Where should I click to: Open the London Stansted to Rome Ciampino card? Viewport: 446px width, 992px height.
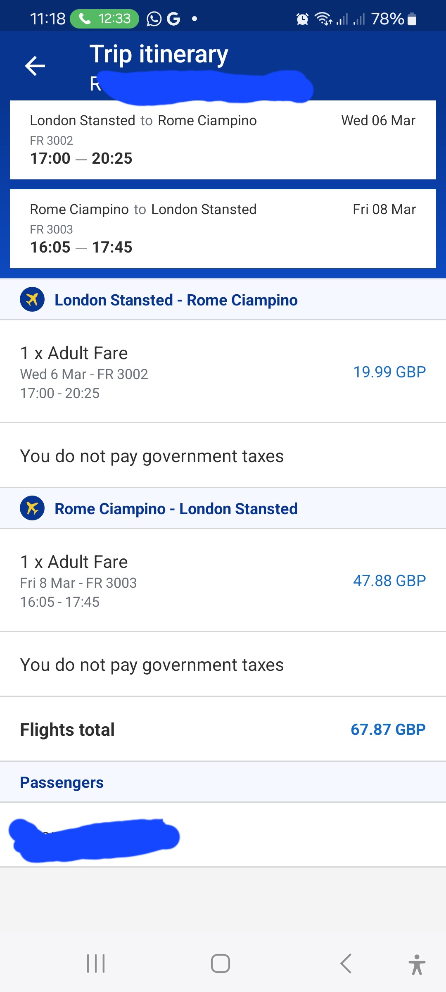223,140
